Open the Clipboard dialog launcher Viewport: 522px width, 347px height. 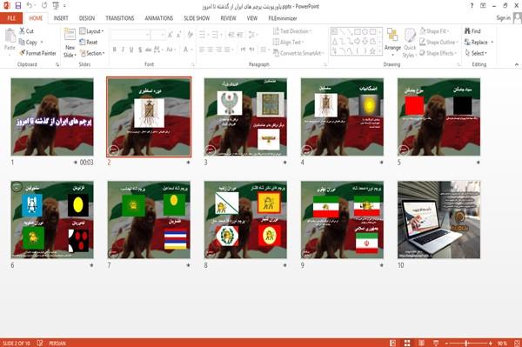pos(57,64)
